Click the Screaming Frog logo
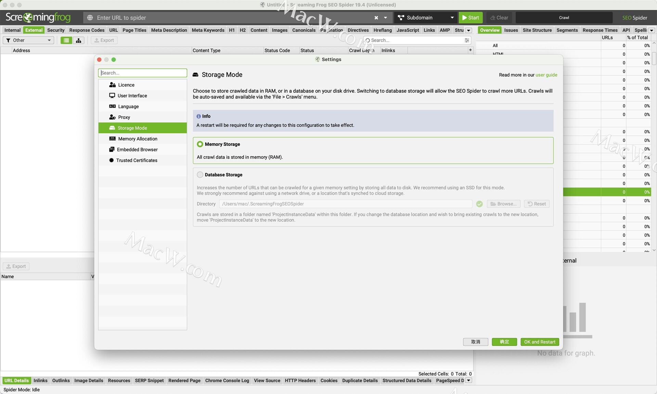This screenshot has height=394, width=657. 38,17
